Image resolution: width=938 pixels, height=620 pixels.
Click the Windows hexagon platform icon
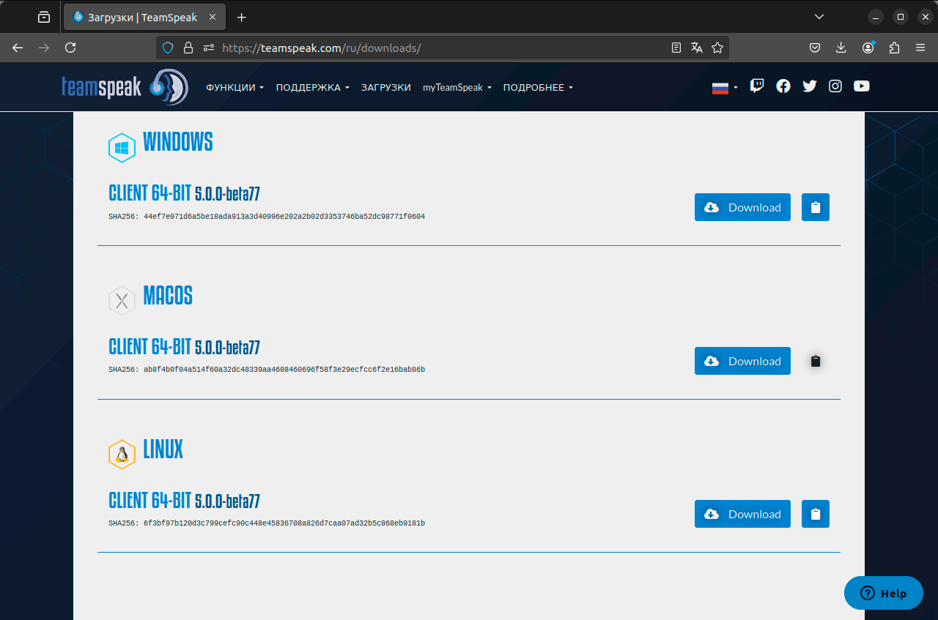tap(122, 148)
